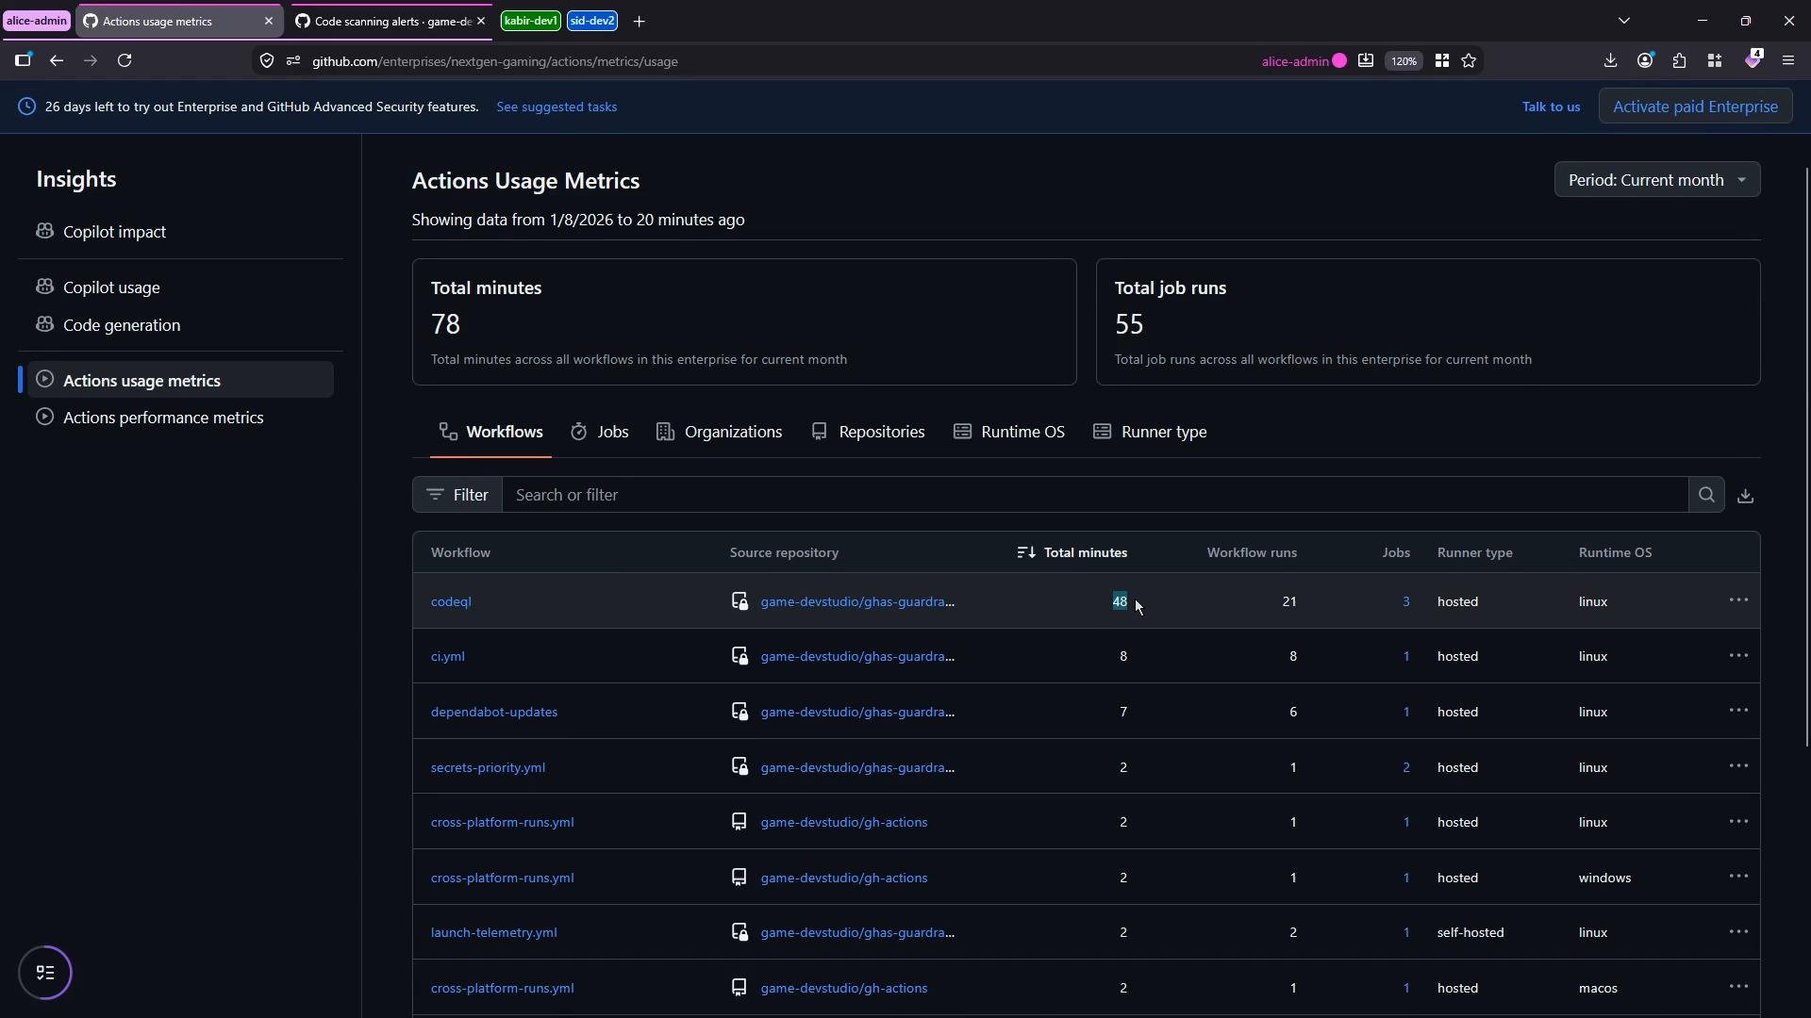The height and width of the screenshot is (1018, 1811).
Task: Open row actions for cross-platform-runs.yml macos row
Action: 1739,987
